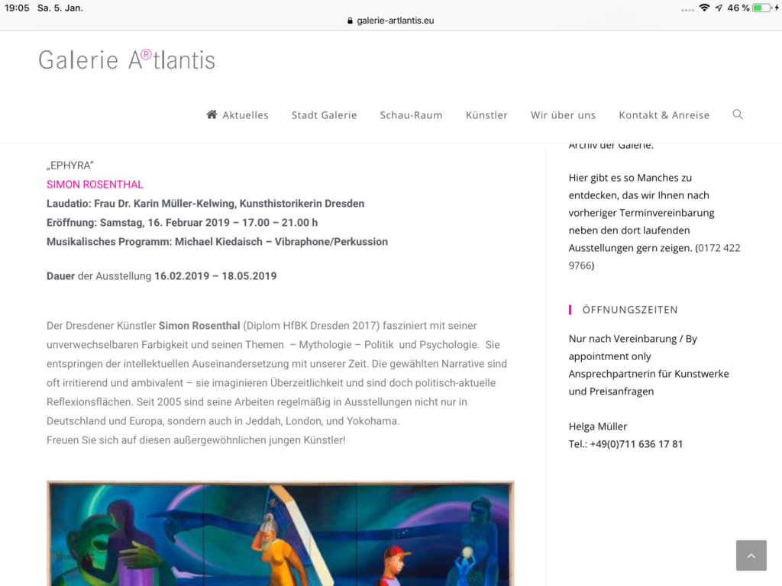Open the Stadt Galerie menu item
The height and width of the screenshot is (586, 782).
click(324, 115)
